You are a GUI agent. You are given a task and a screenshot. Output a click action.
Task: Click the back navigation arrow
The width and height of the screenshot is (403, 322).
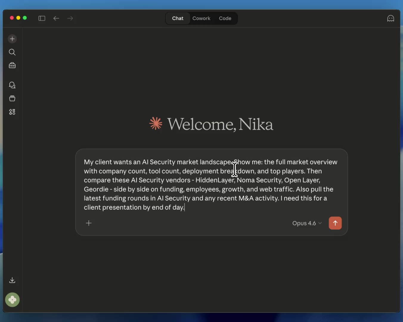point(56,18)
